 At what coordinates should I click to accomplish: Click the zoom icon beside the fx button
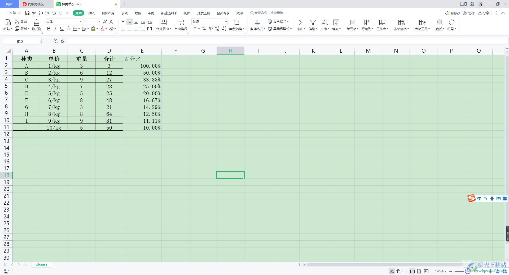[x=56, y=41]
